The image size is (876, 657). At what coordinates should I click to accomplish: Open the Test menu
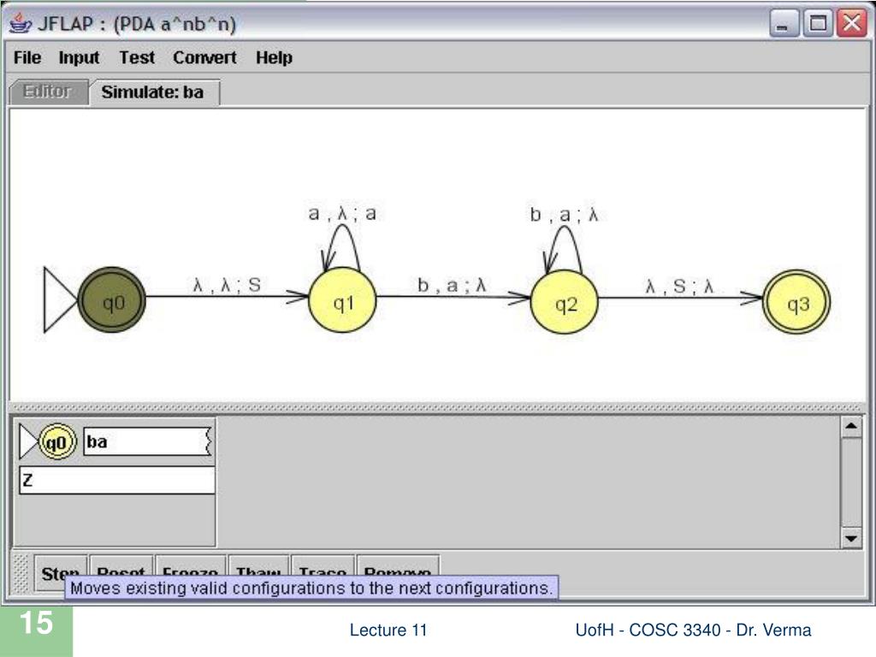pyautogui.click(x=137, y=57)
